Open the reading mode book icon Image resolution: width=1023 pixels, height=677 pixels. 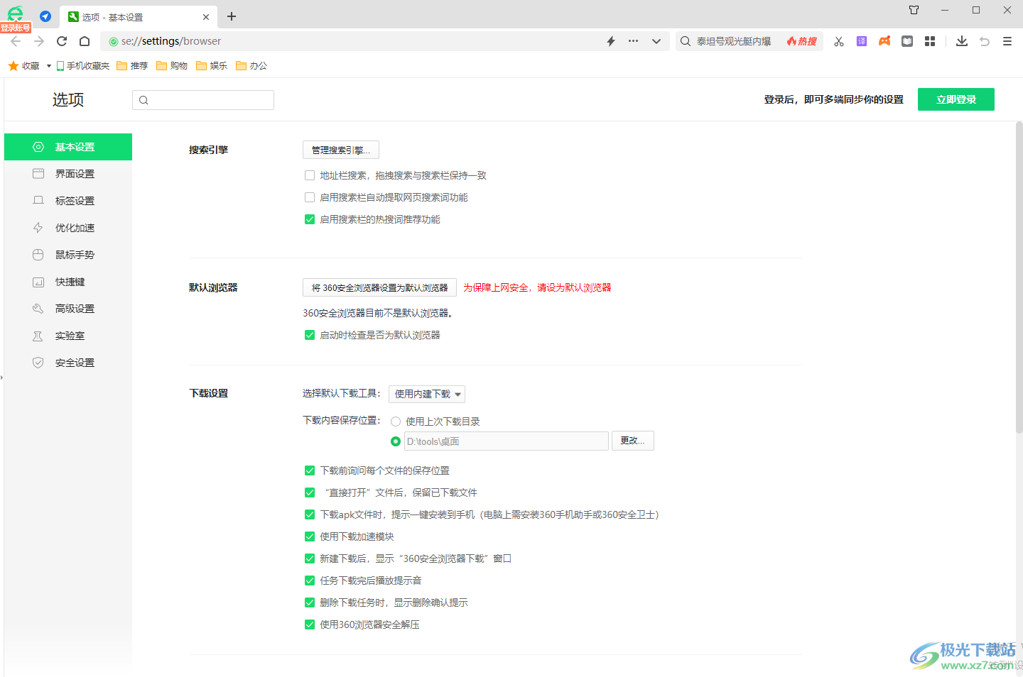point(907,41)
